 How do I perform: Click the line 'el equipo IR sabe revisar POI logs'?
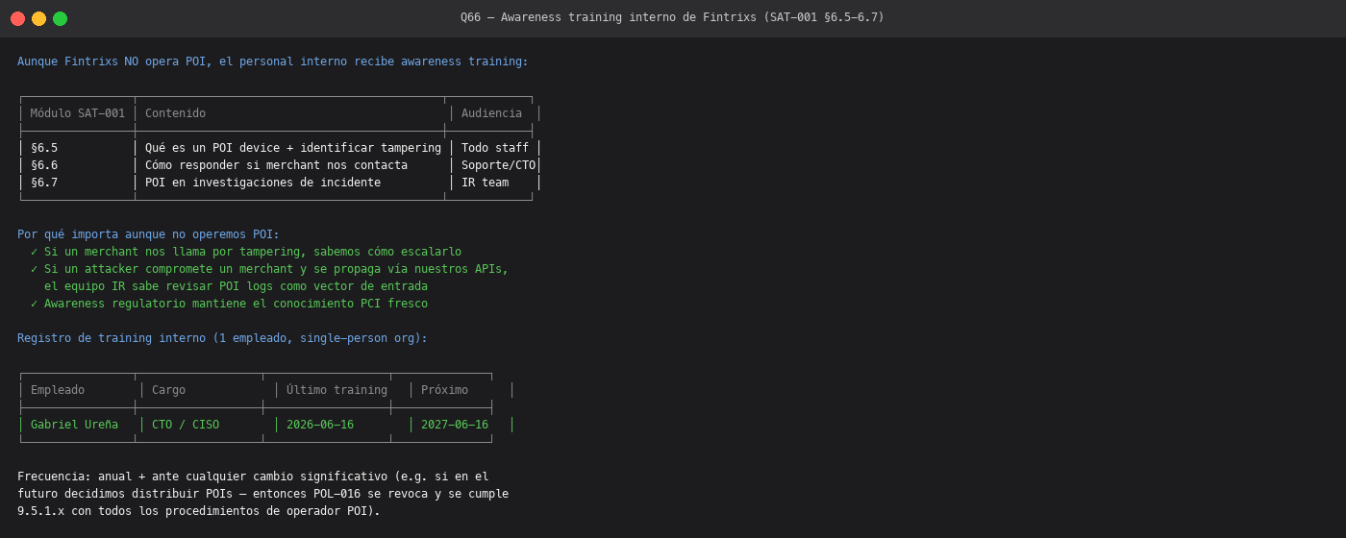point(236,286)
